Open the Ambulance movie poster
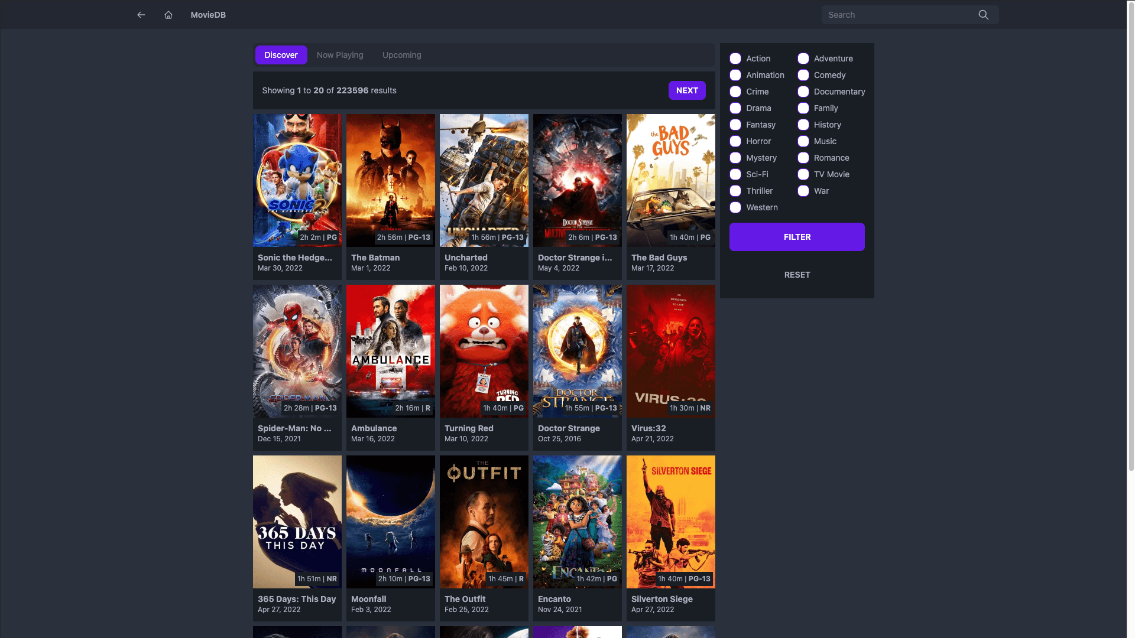 [391, 351]
